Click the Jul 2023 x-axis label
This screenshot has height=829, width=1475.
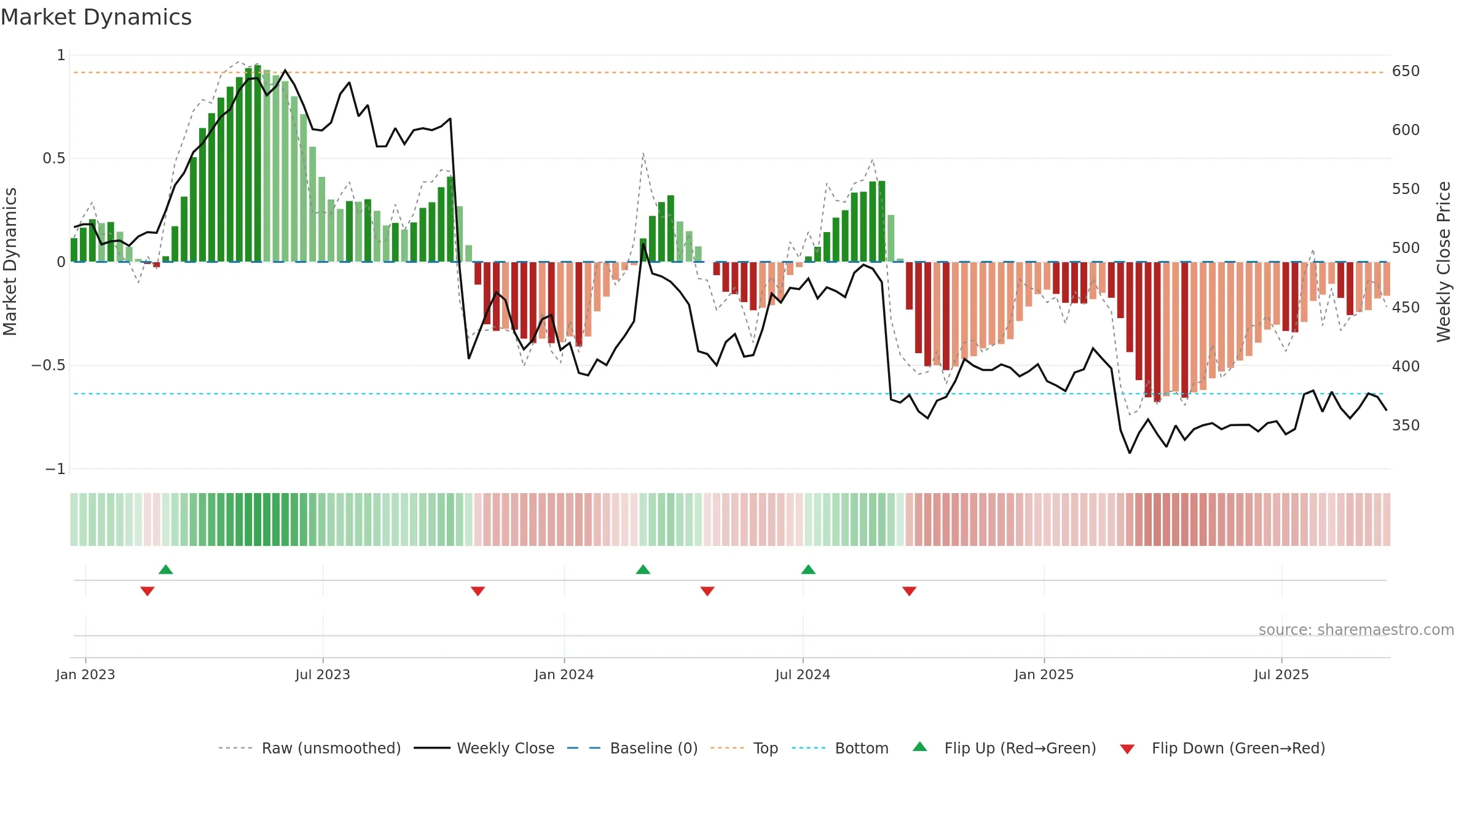(x=323, y=674)
